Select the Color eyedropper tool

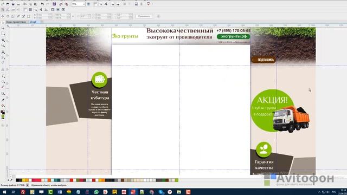3,100
